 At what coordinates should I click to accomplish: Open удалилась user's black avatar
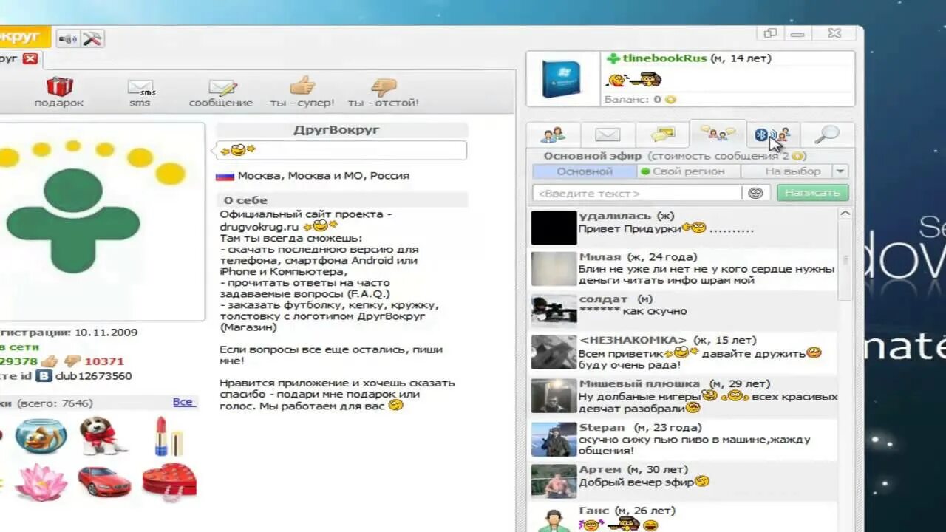click(x=554, y=228)
